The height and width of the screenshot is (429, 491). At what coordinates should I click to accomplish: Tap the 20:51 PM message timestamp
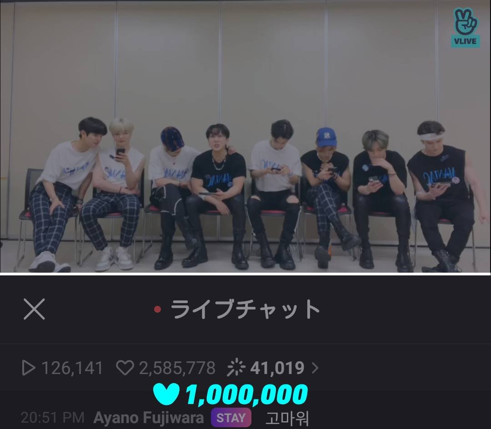point(53,418)
